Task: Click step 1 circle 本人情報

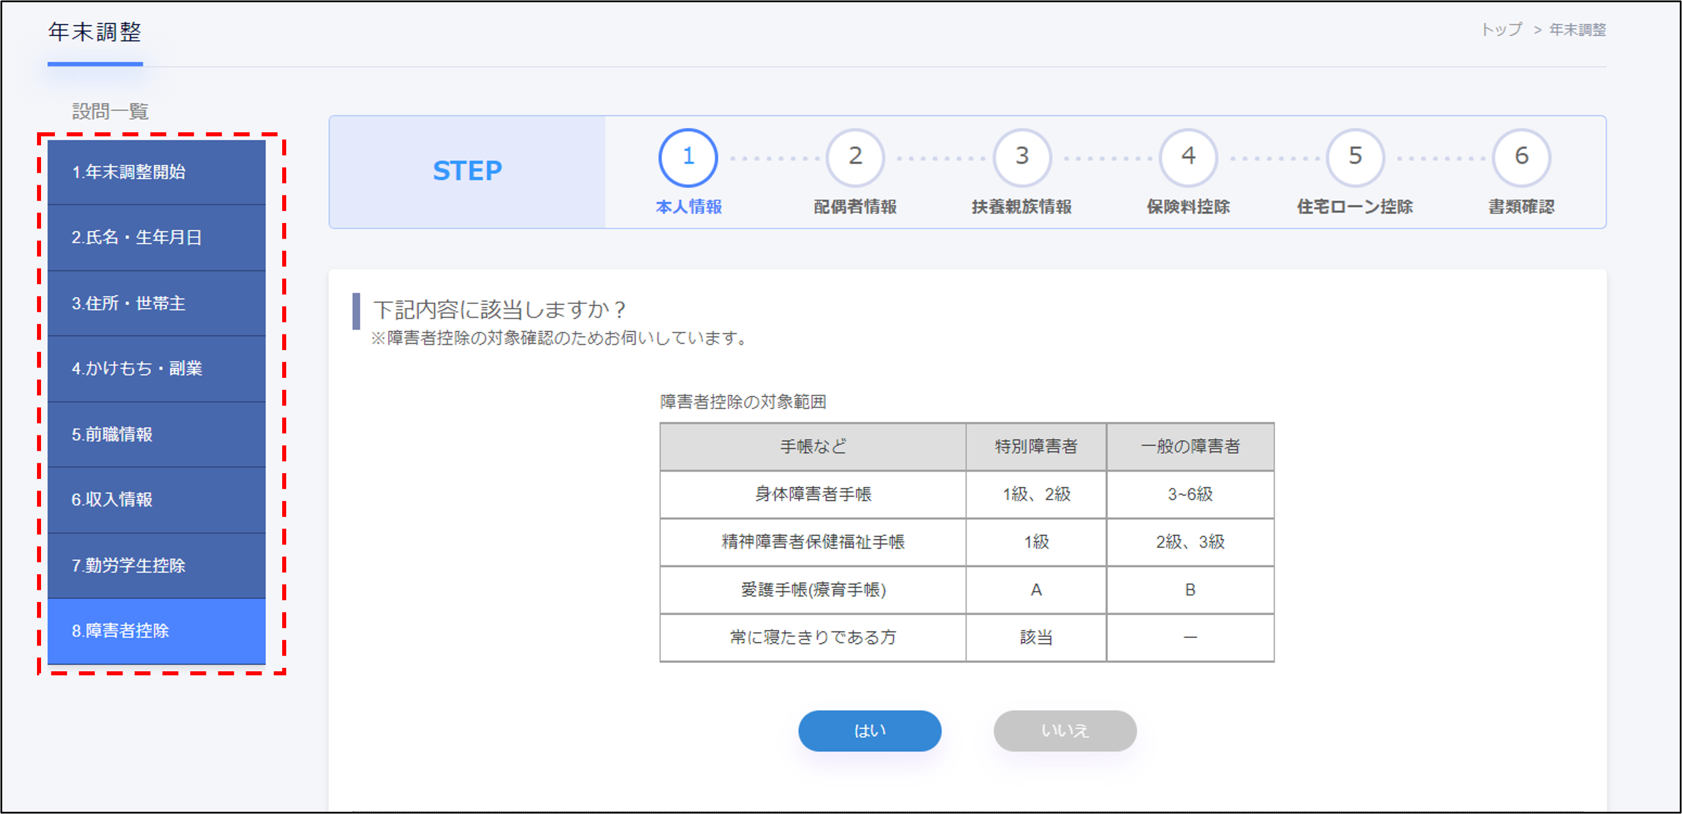Action: (687, 157)
